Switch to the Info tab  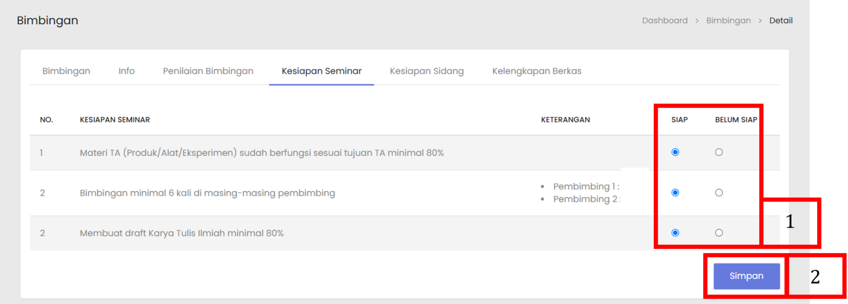[x=126, y=71]
